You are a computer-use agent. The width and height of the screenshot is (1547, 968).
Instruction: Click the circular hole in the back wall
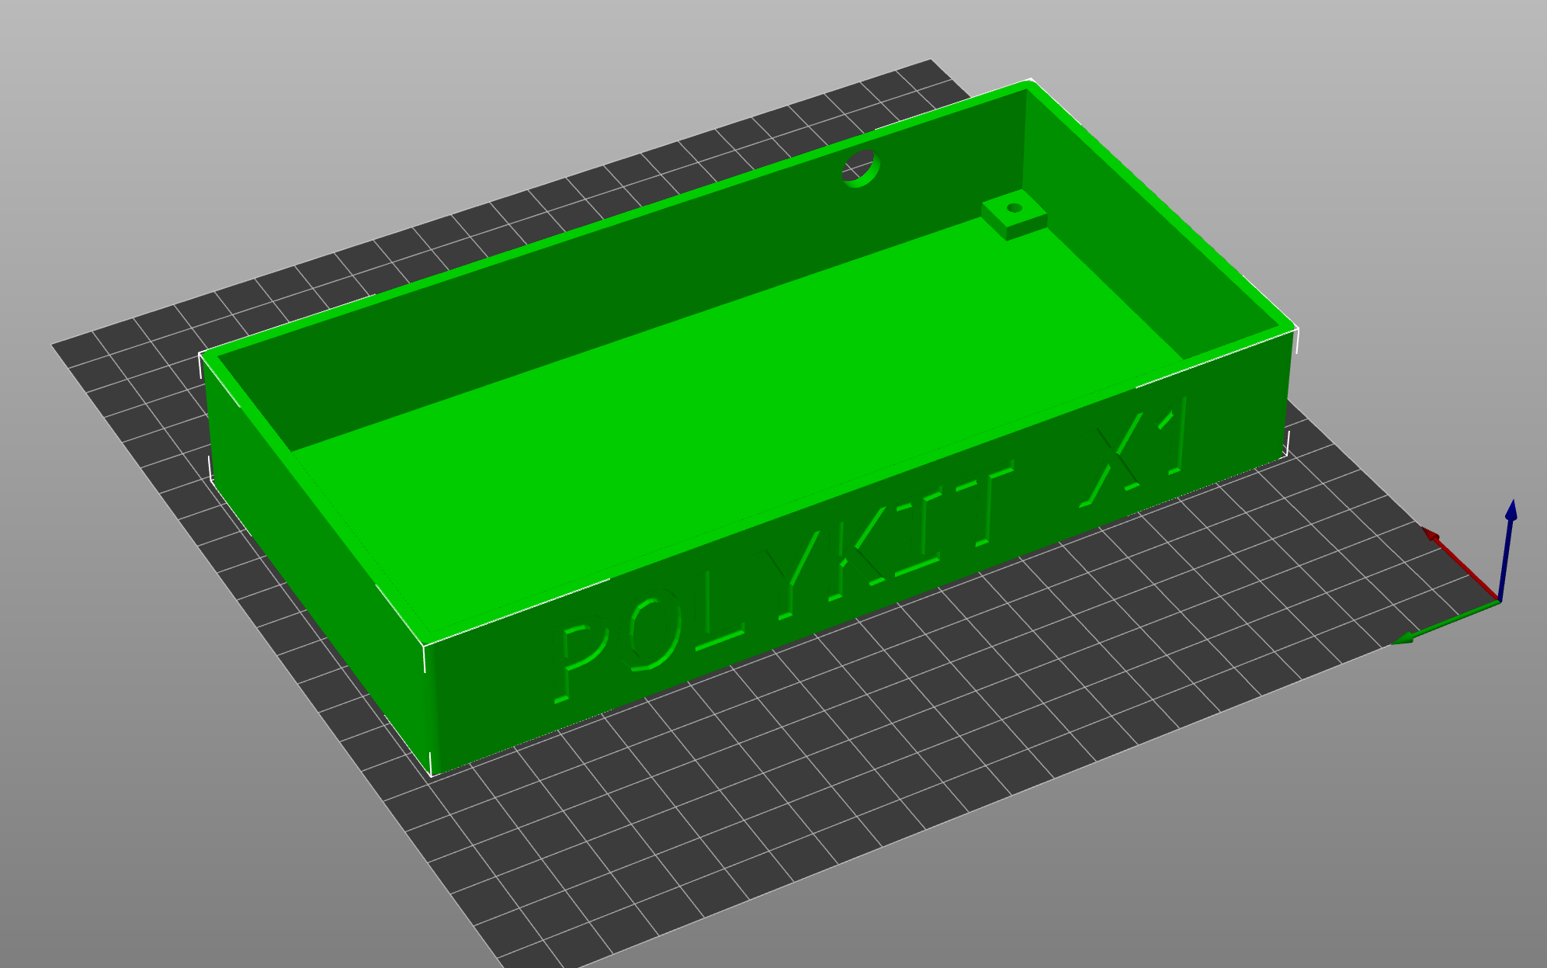(x=861, y=168)
